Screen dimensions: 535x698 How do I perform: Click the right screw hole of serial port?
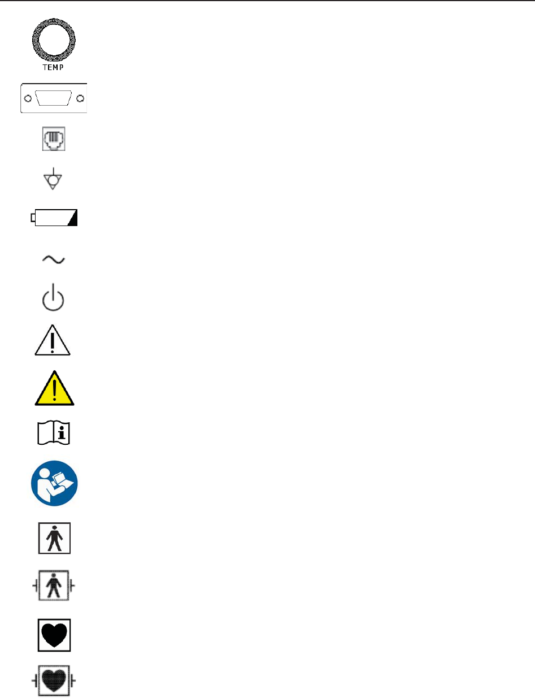pyautogui.click(x=80, y=98)
